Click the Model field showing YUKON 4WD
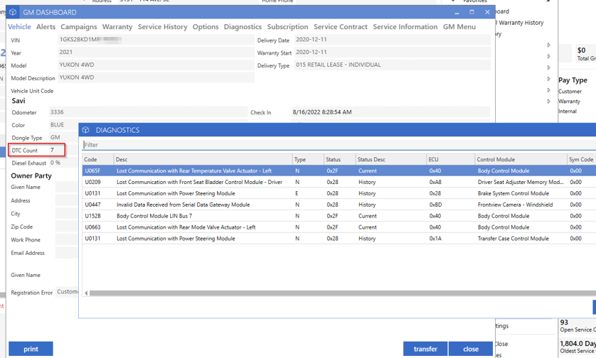This screenshot has width=596, height=358. (156, 65)
